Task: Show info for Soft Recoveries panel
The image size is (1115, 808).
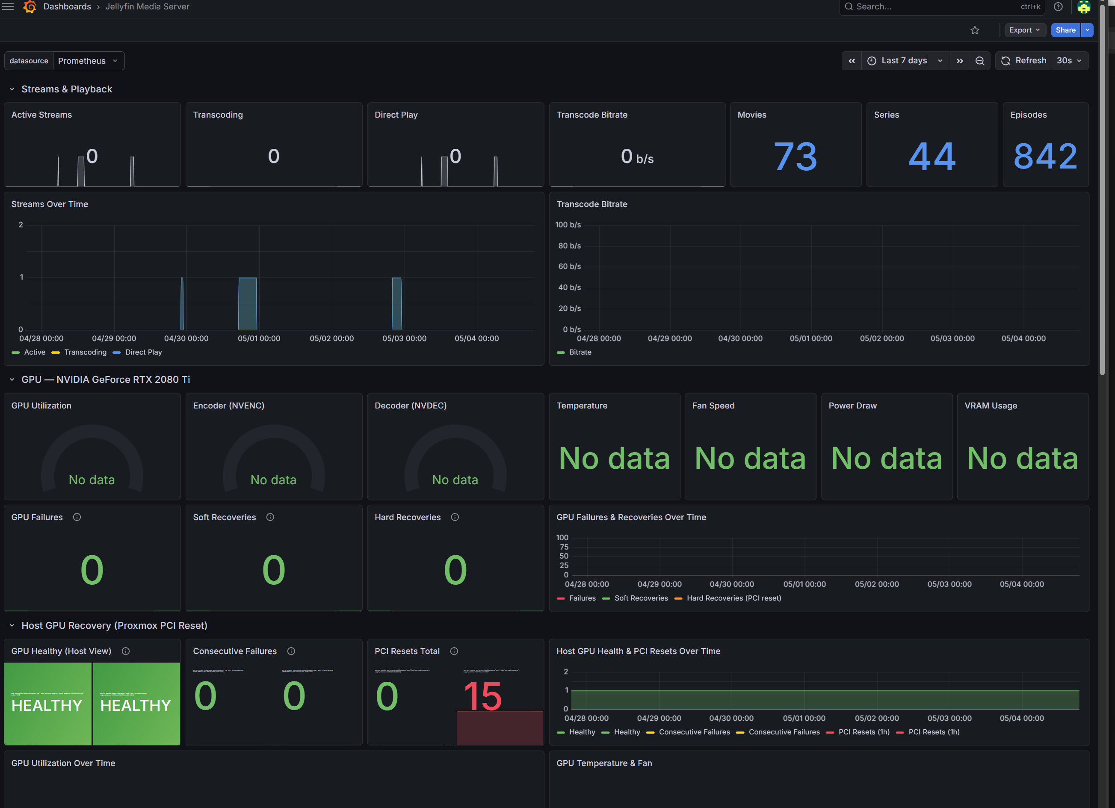Action: click(x=270, y=517)
